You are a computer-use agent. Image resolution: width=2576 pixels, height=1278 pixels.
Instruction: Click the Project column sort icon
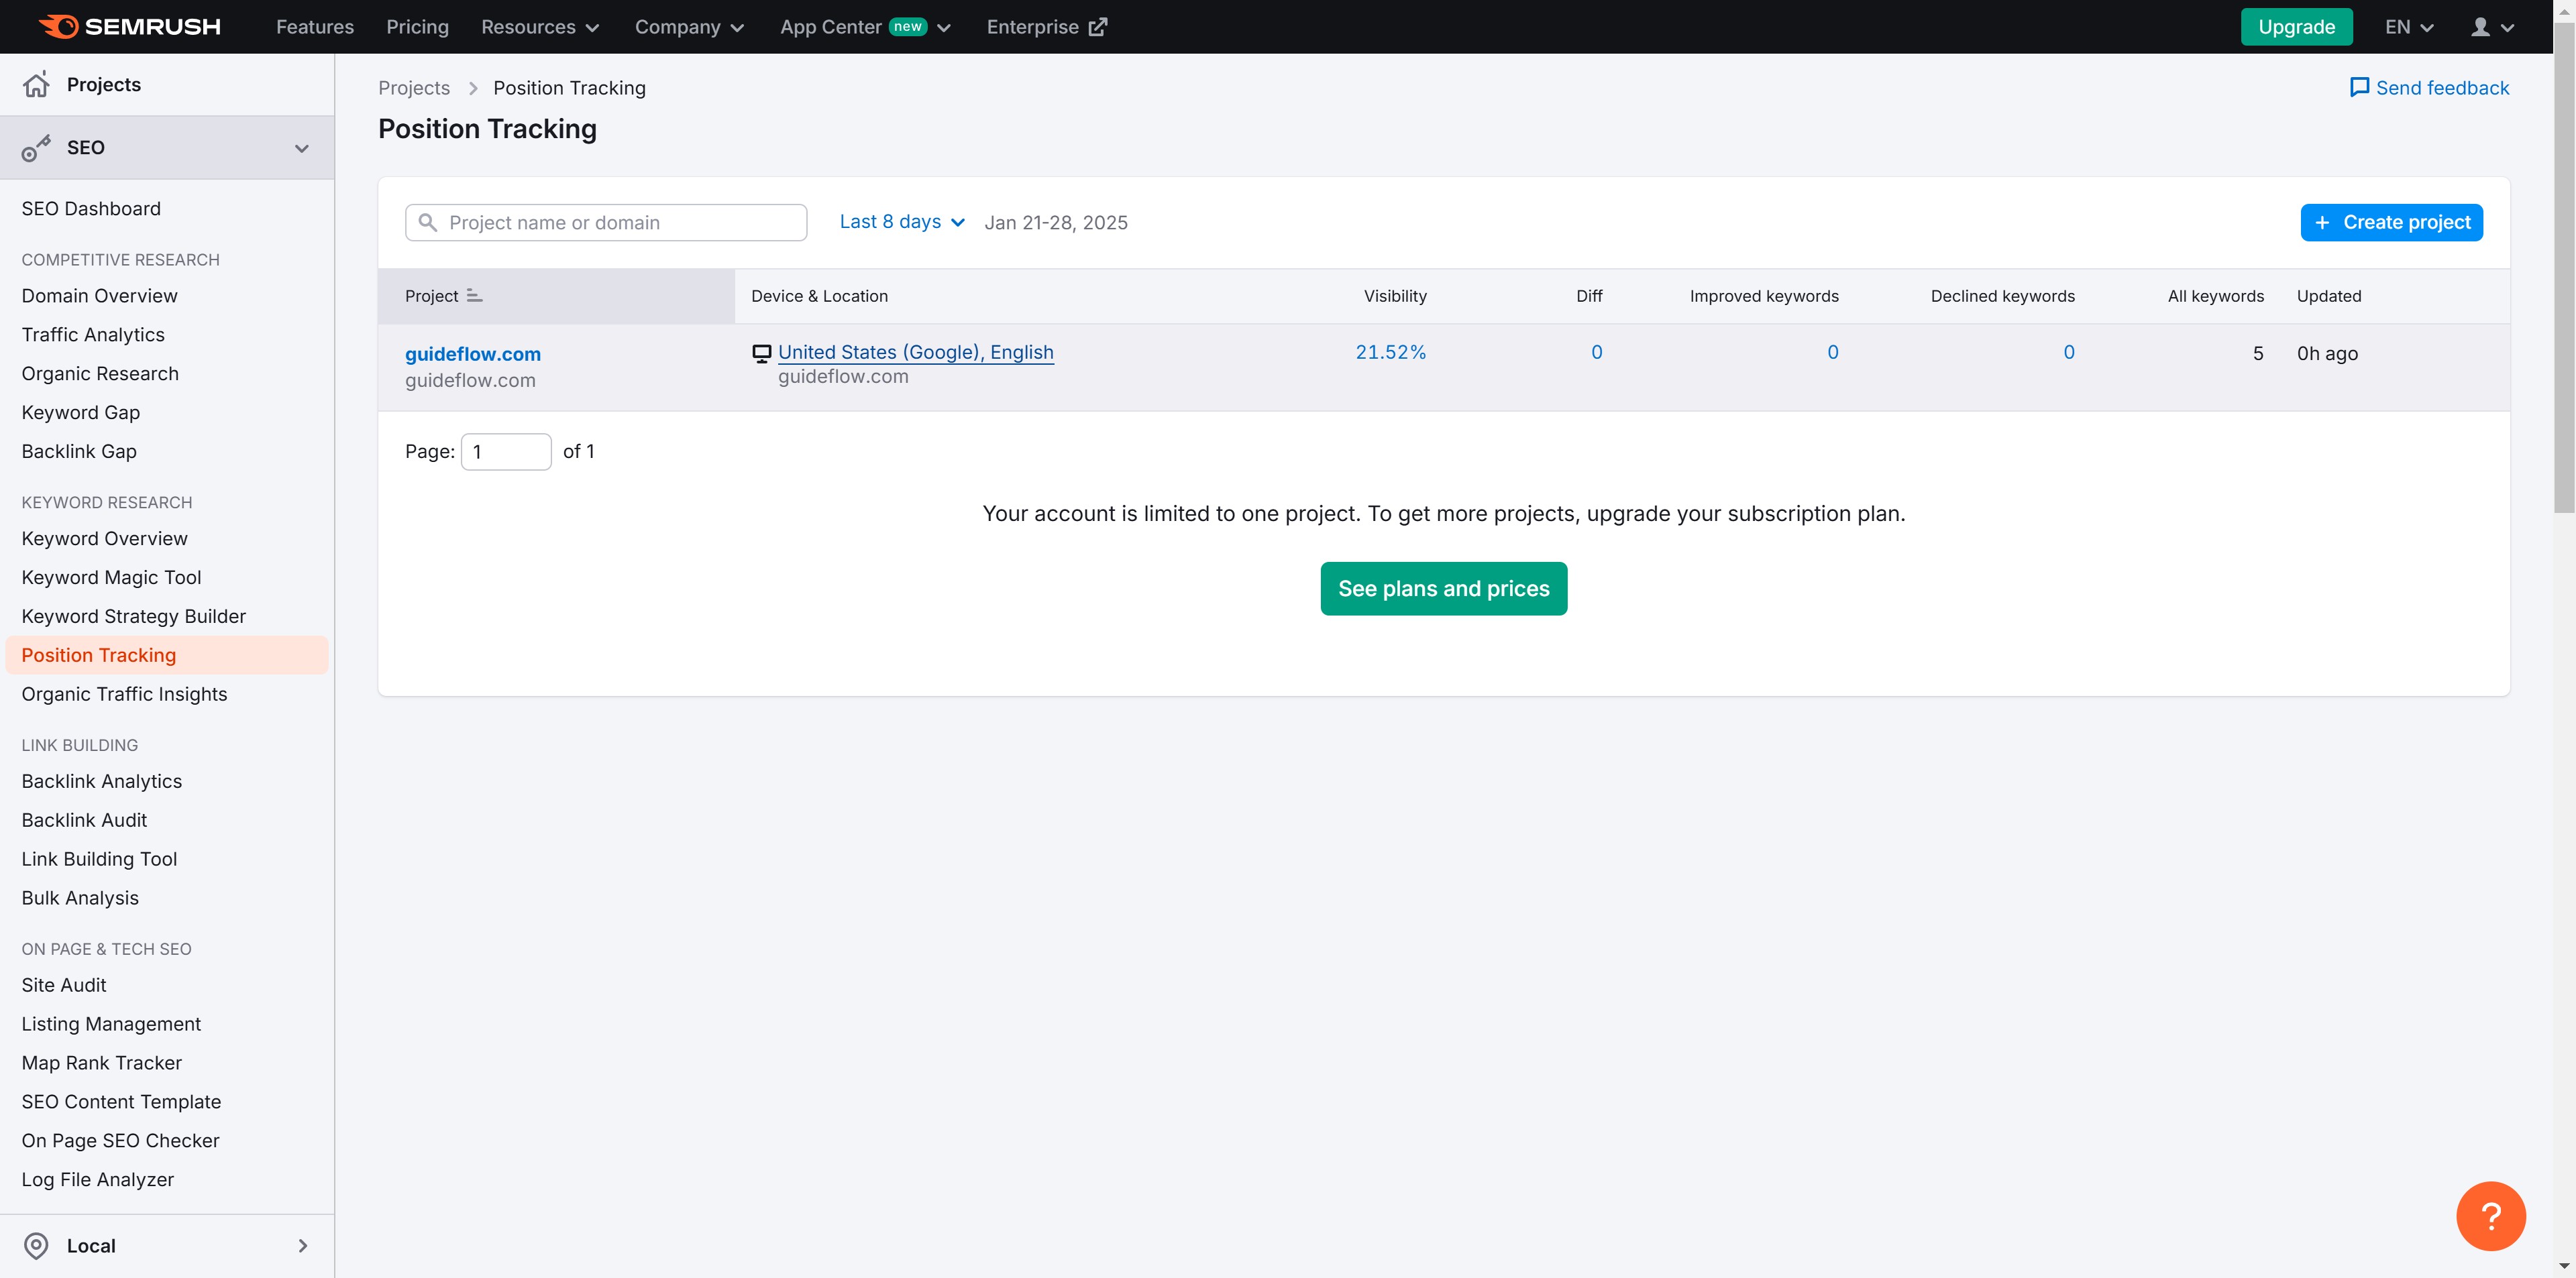[x=475, y=296]
